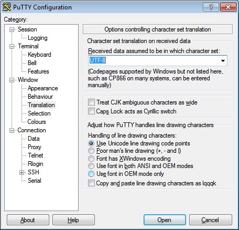
Task: Enable copy and paste line drawing as lqqqk
Action: tap(91, 183)
